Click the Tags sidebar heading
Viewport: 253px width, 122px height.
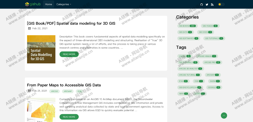pyautogui.click(x=181, y=47)
